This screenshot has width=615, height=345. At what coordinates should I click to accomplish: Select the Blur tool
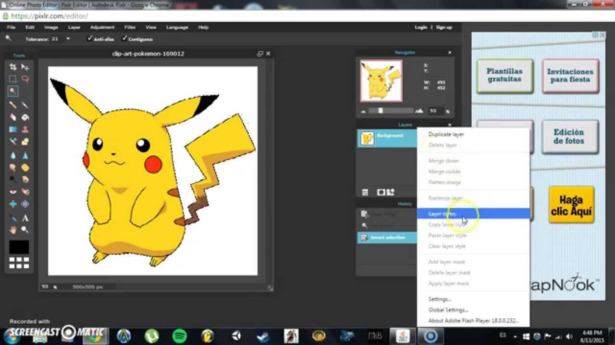(x=13, y=155)
